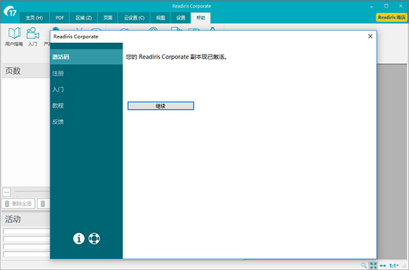This screenshot has width=409, height=270.
Task: Select the fit-to-width arrows icon
Action: point(382,265)
